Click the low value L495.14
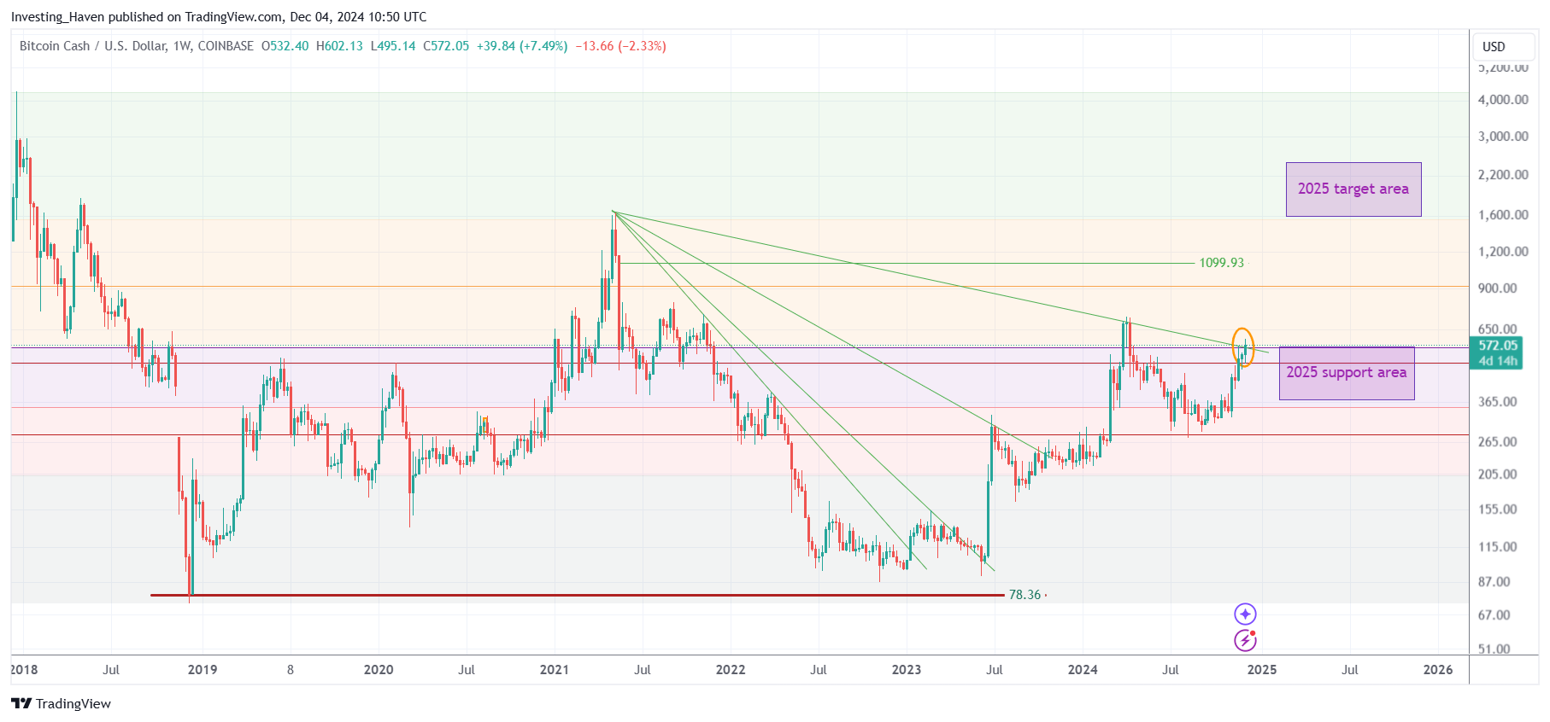The width and height of the screenshot is (1550, 722). [x=393, y=46]
